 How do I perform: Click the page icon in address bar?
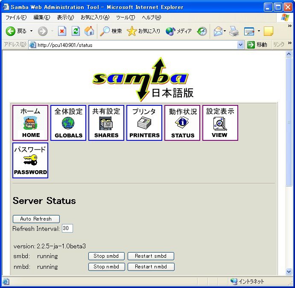pos(33,45)
